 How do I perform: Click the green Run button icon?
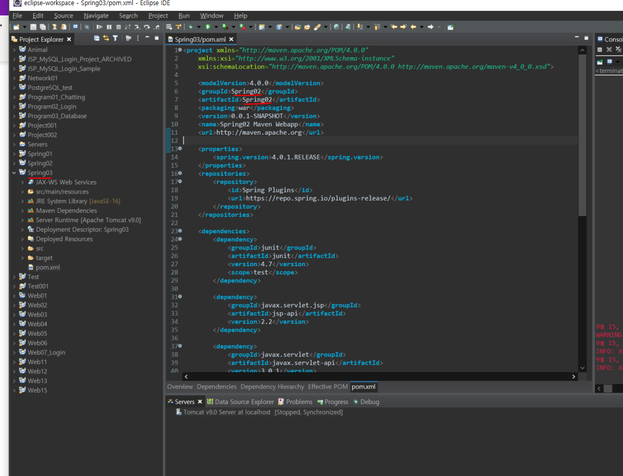point(207,27)
